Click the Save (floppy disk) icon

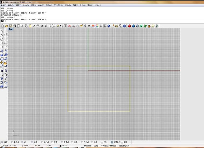click(11, 26)
